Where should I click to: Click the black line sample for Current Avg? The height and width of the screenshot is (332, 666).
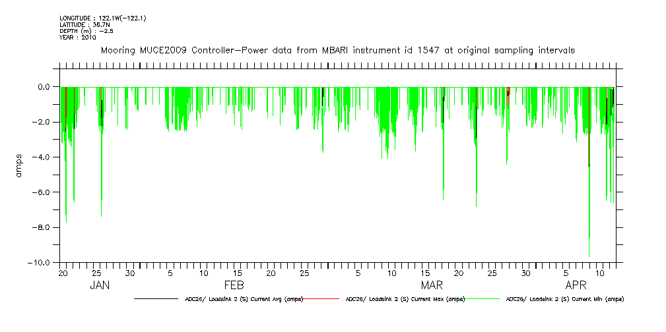[155, 299]
